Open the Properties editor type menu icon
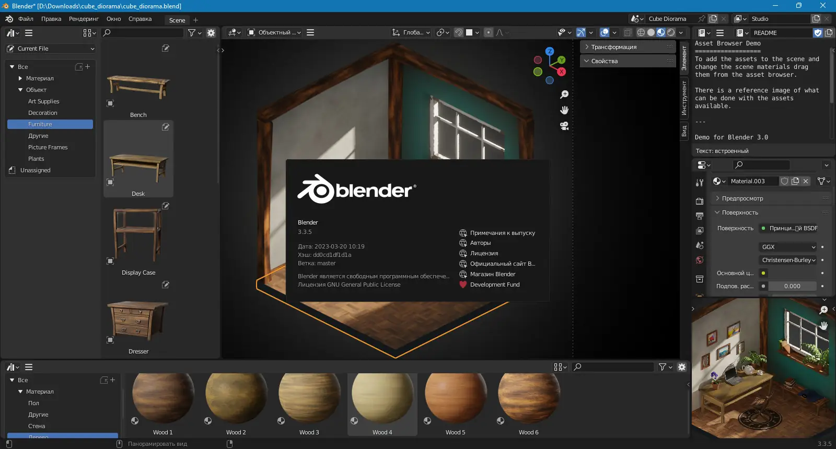836x449 pixels. 704,165
